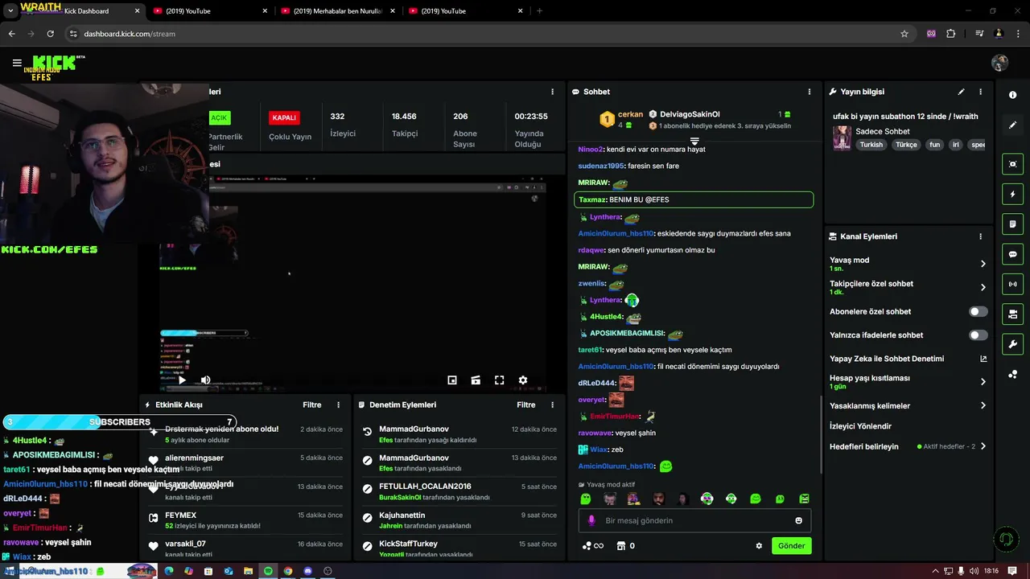
Task: Enable theater mode on stream preview
Action: pyautogui.click(x=476, y=380)
